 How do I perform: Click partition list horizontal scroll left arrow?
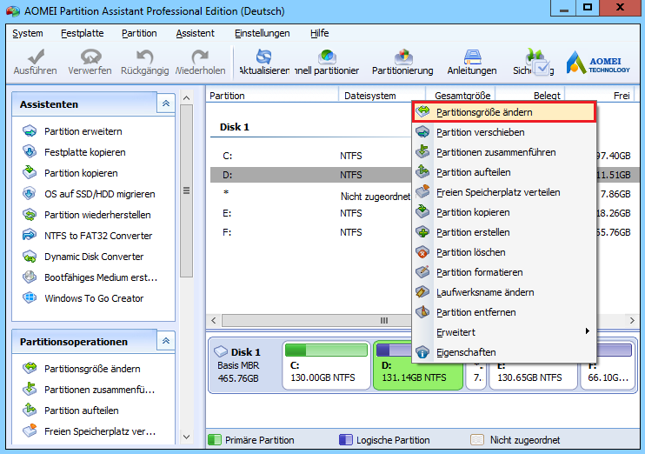click(x=214, y=320)
